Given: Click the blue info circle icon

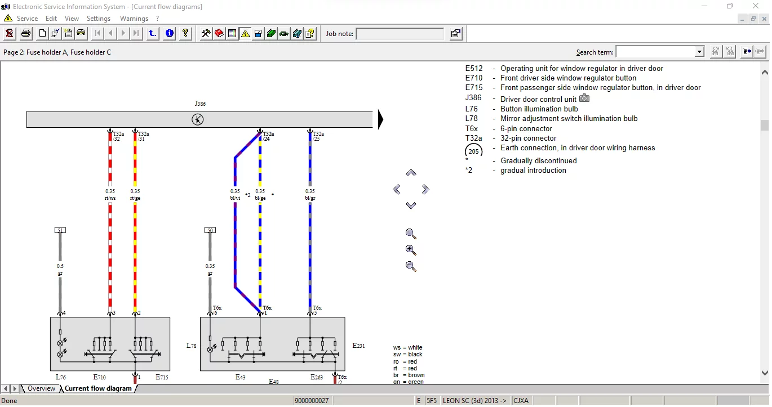Looking at the screenshot, I should click(x=169, y=34).
